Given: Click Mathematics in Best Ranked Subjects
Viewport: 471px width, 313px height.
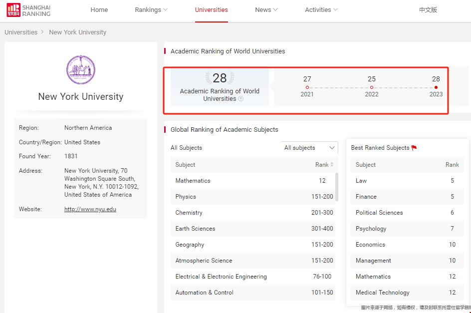Looking at the screenshot, I should [407, 277].
